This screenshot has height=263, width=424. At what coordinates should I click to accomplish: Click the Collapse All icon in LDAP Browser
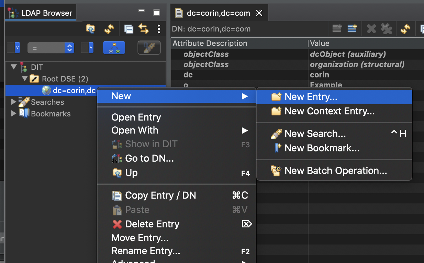click(129, 29)
